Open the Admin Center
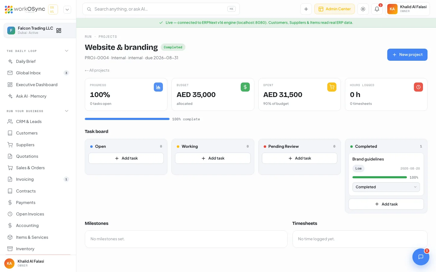436x272 pixels. 335,9
